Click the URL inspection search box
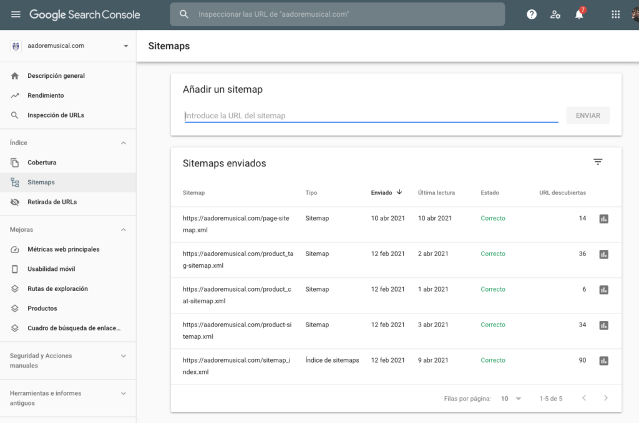 (337, 14)
